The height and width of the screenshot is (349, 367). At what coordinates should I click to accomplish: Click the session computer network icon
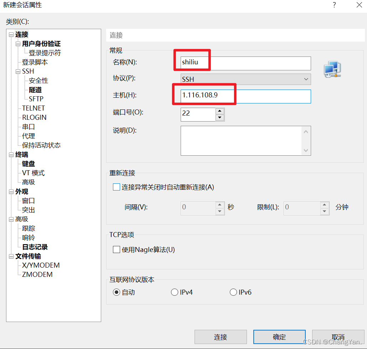tap(332, 69)
